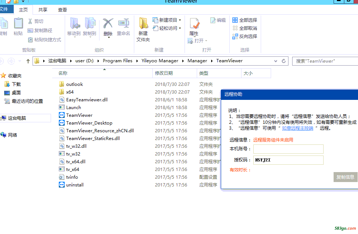Image resolution: width=358 pixels, height=234 pixels.
Task: Select EasyTeamviewer.dll file
Action: (x=83, y=100)
